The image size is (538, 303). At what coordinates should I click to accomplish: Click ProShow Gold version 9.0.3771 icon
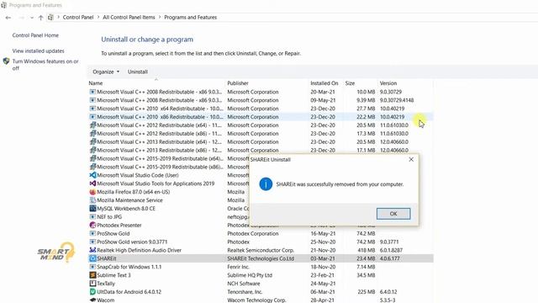click(92, 242)
